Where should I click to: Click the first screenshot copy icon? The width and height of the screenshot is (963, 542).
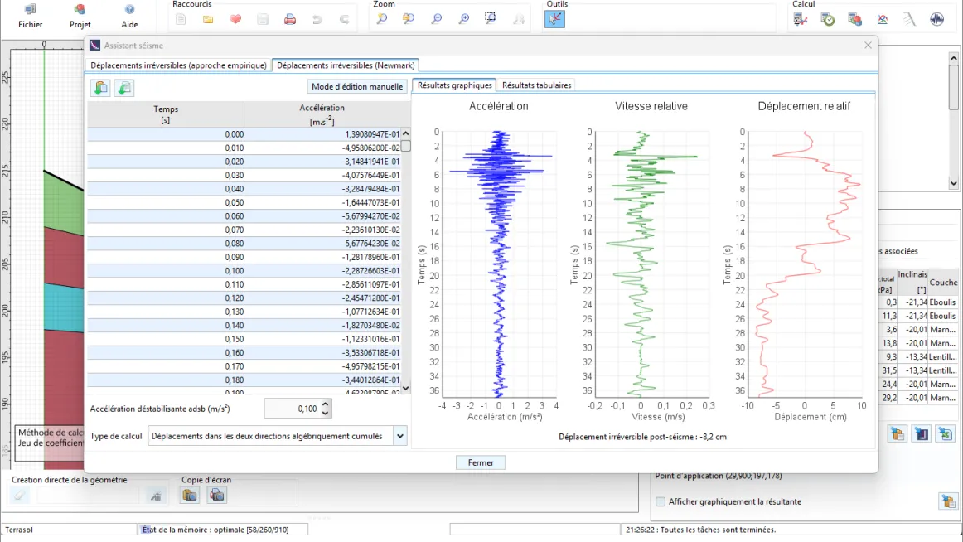click(x=191, y=495)
